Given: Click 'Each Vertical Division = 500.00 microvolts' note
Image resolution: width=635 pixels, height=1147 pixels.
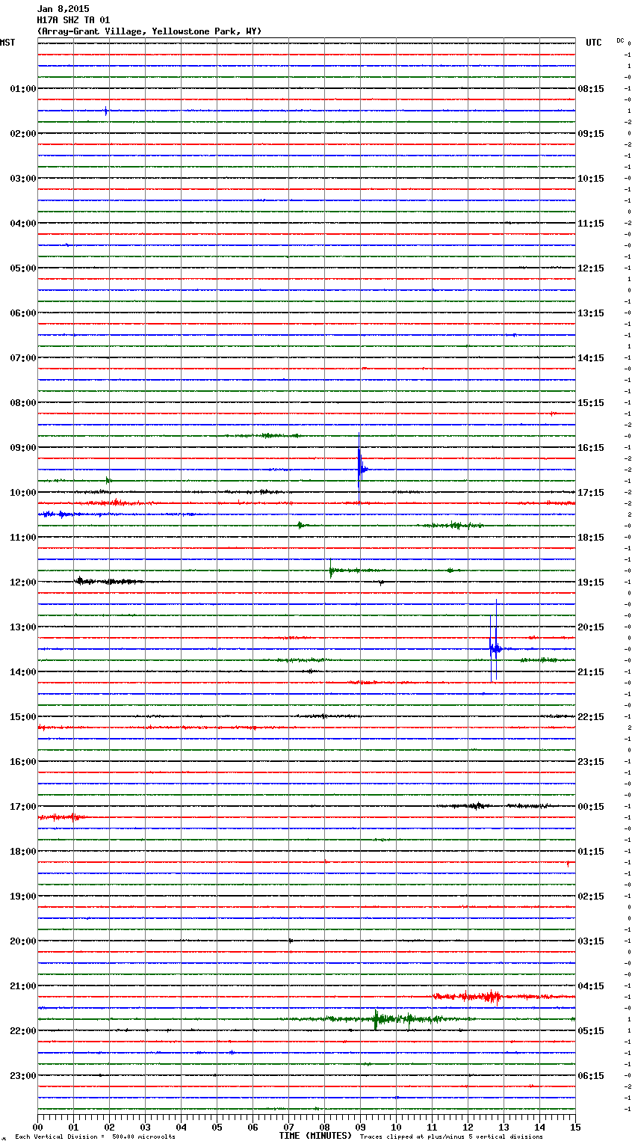Looking at the screenshot, I should pos(95,1137).
